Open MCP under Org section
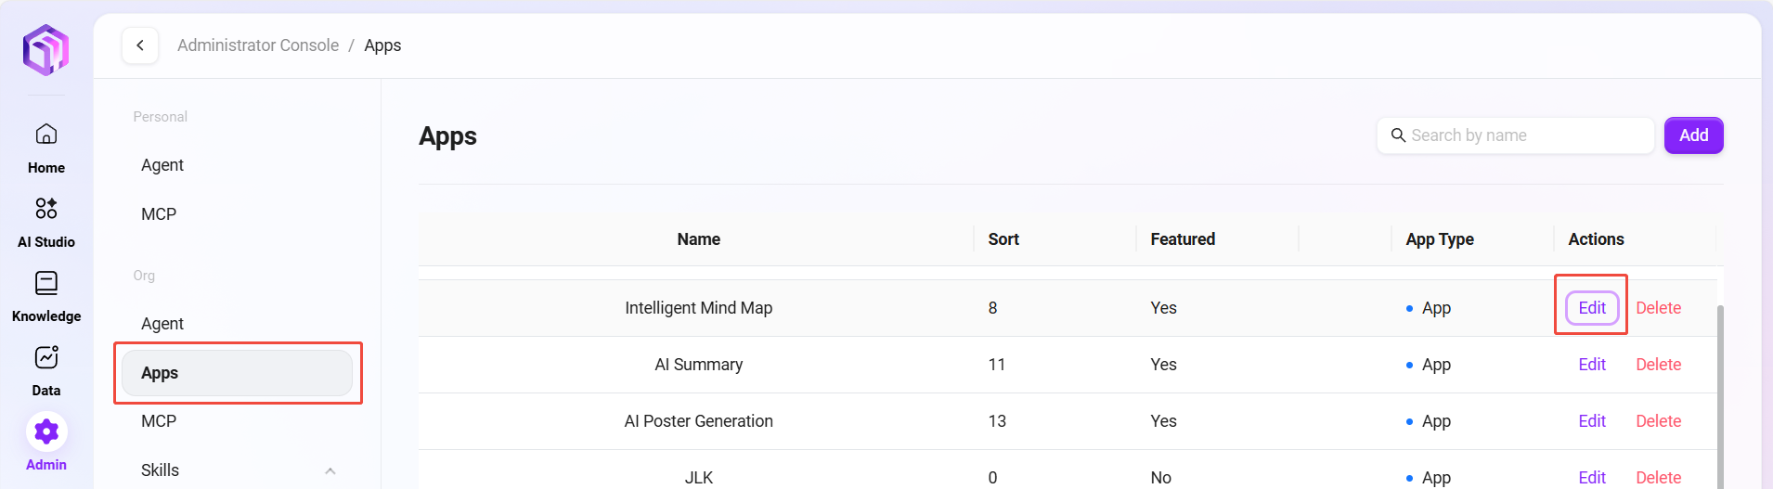Image resolution: width=1773 pixels, height=489 pixels. click(159, 421)
